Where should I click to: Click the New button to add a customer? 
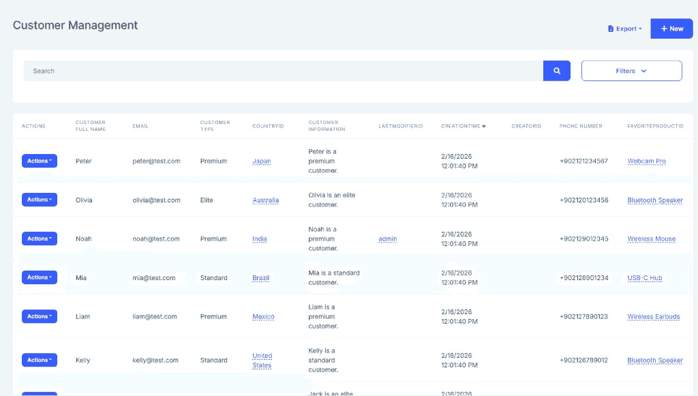click(x=671, y=28)
